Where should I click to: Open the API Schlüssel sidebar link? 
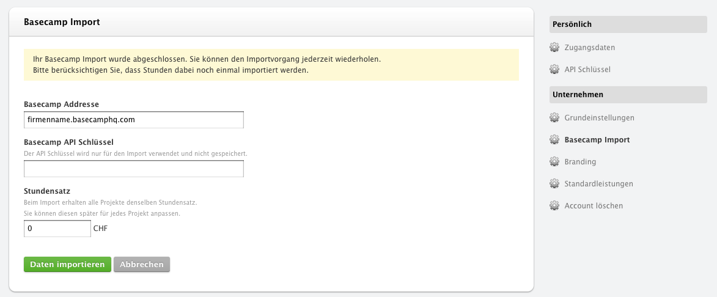click(x=587, y=70)
